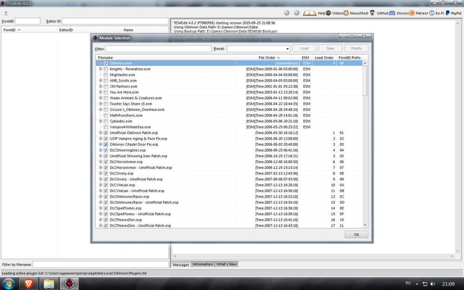Click the Delete preset button
Image resolution: width=464 pixels, height=290 pixels.
point(356,48)
